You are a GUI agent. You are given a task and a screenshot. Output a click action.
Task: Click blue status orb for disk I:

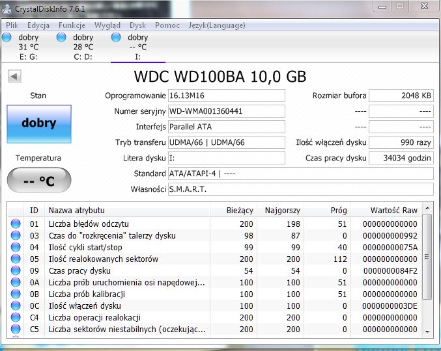click(x=116, y=37)
